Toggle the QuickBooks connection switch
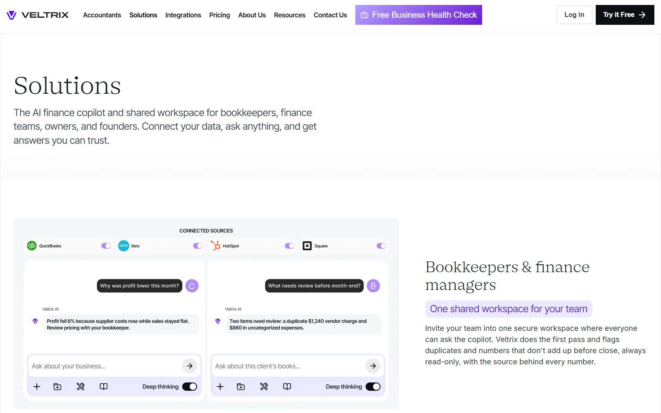Screen dimensions: 661x413 pos(106,246)
